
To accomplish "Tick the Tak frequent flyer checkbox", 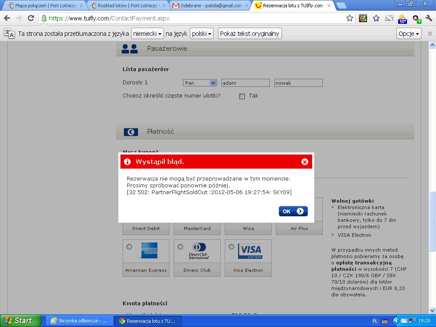I will coord(242,96).
